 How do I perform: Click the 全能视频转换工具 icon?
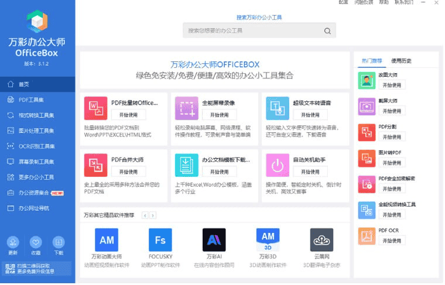[x=368, y=211]
